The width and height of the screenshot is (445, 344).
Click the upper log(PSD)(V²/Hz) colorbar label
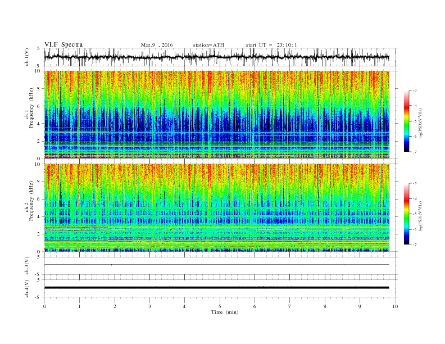coord(421,123)
